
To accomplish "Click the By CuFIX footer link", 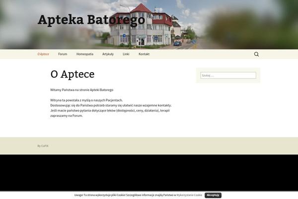I will click(x=43, y=146).
